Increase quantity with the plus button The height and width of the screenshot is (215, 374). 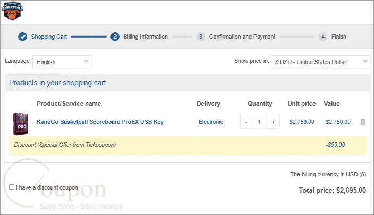(273, 122)
